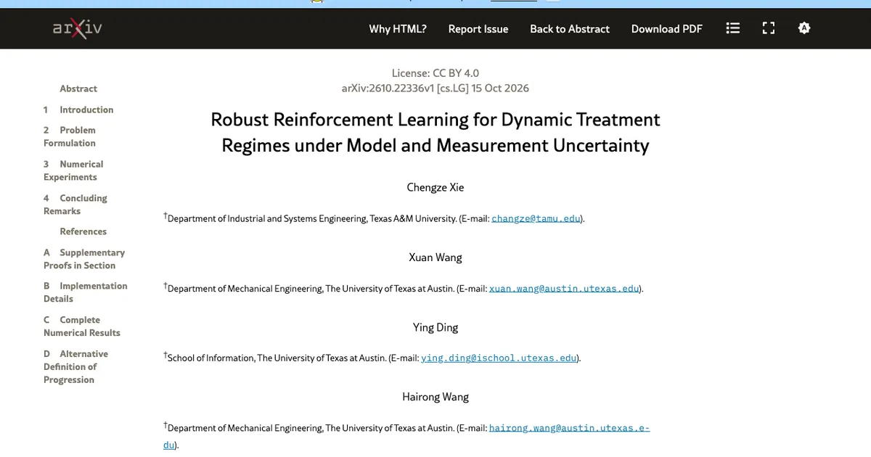Image resolution: width=871 pixels, height=457 pixels.
Task: Click the xuan.wang@austin.utexas.edu email link
Action: [x=565, y=288]
